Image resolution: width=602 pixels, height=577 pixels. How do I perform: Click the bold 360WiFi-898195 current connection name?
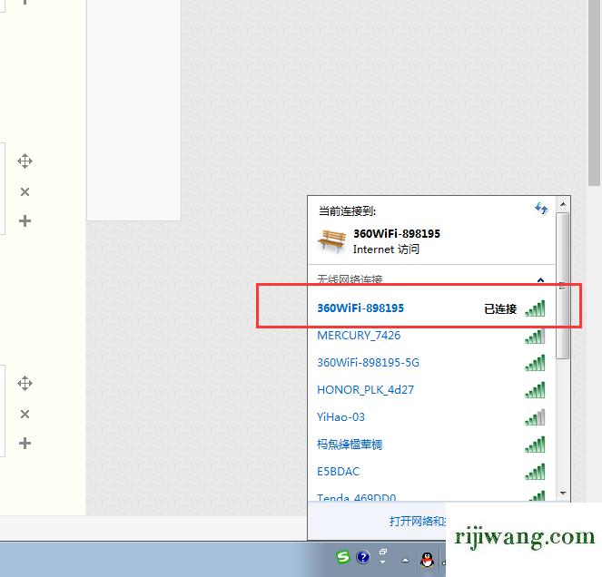(397, 234)
